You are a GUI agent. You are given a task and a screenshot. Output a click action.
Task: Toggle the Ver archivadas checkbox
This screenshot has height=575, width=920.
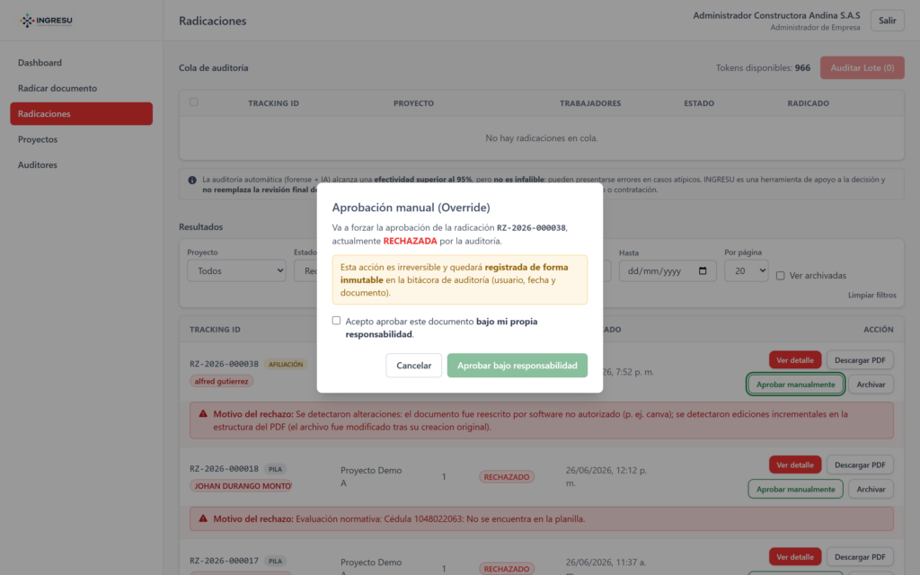(781, 276)
